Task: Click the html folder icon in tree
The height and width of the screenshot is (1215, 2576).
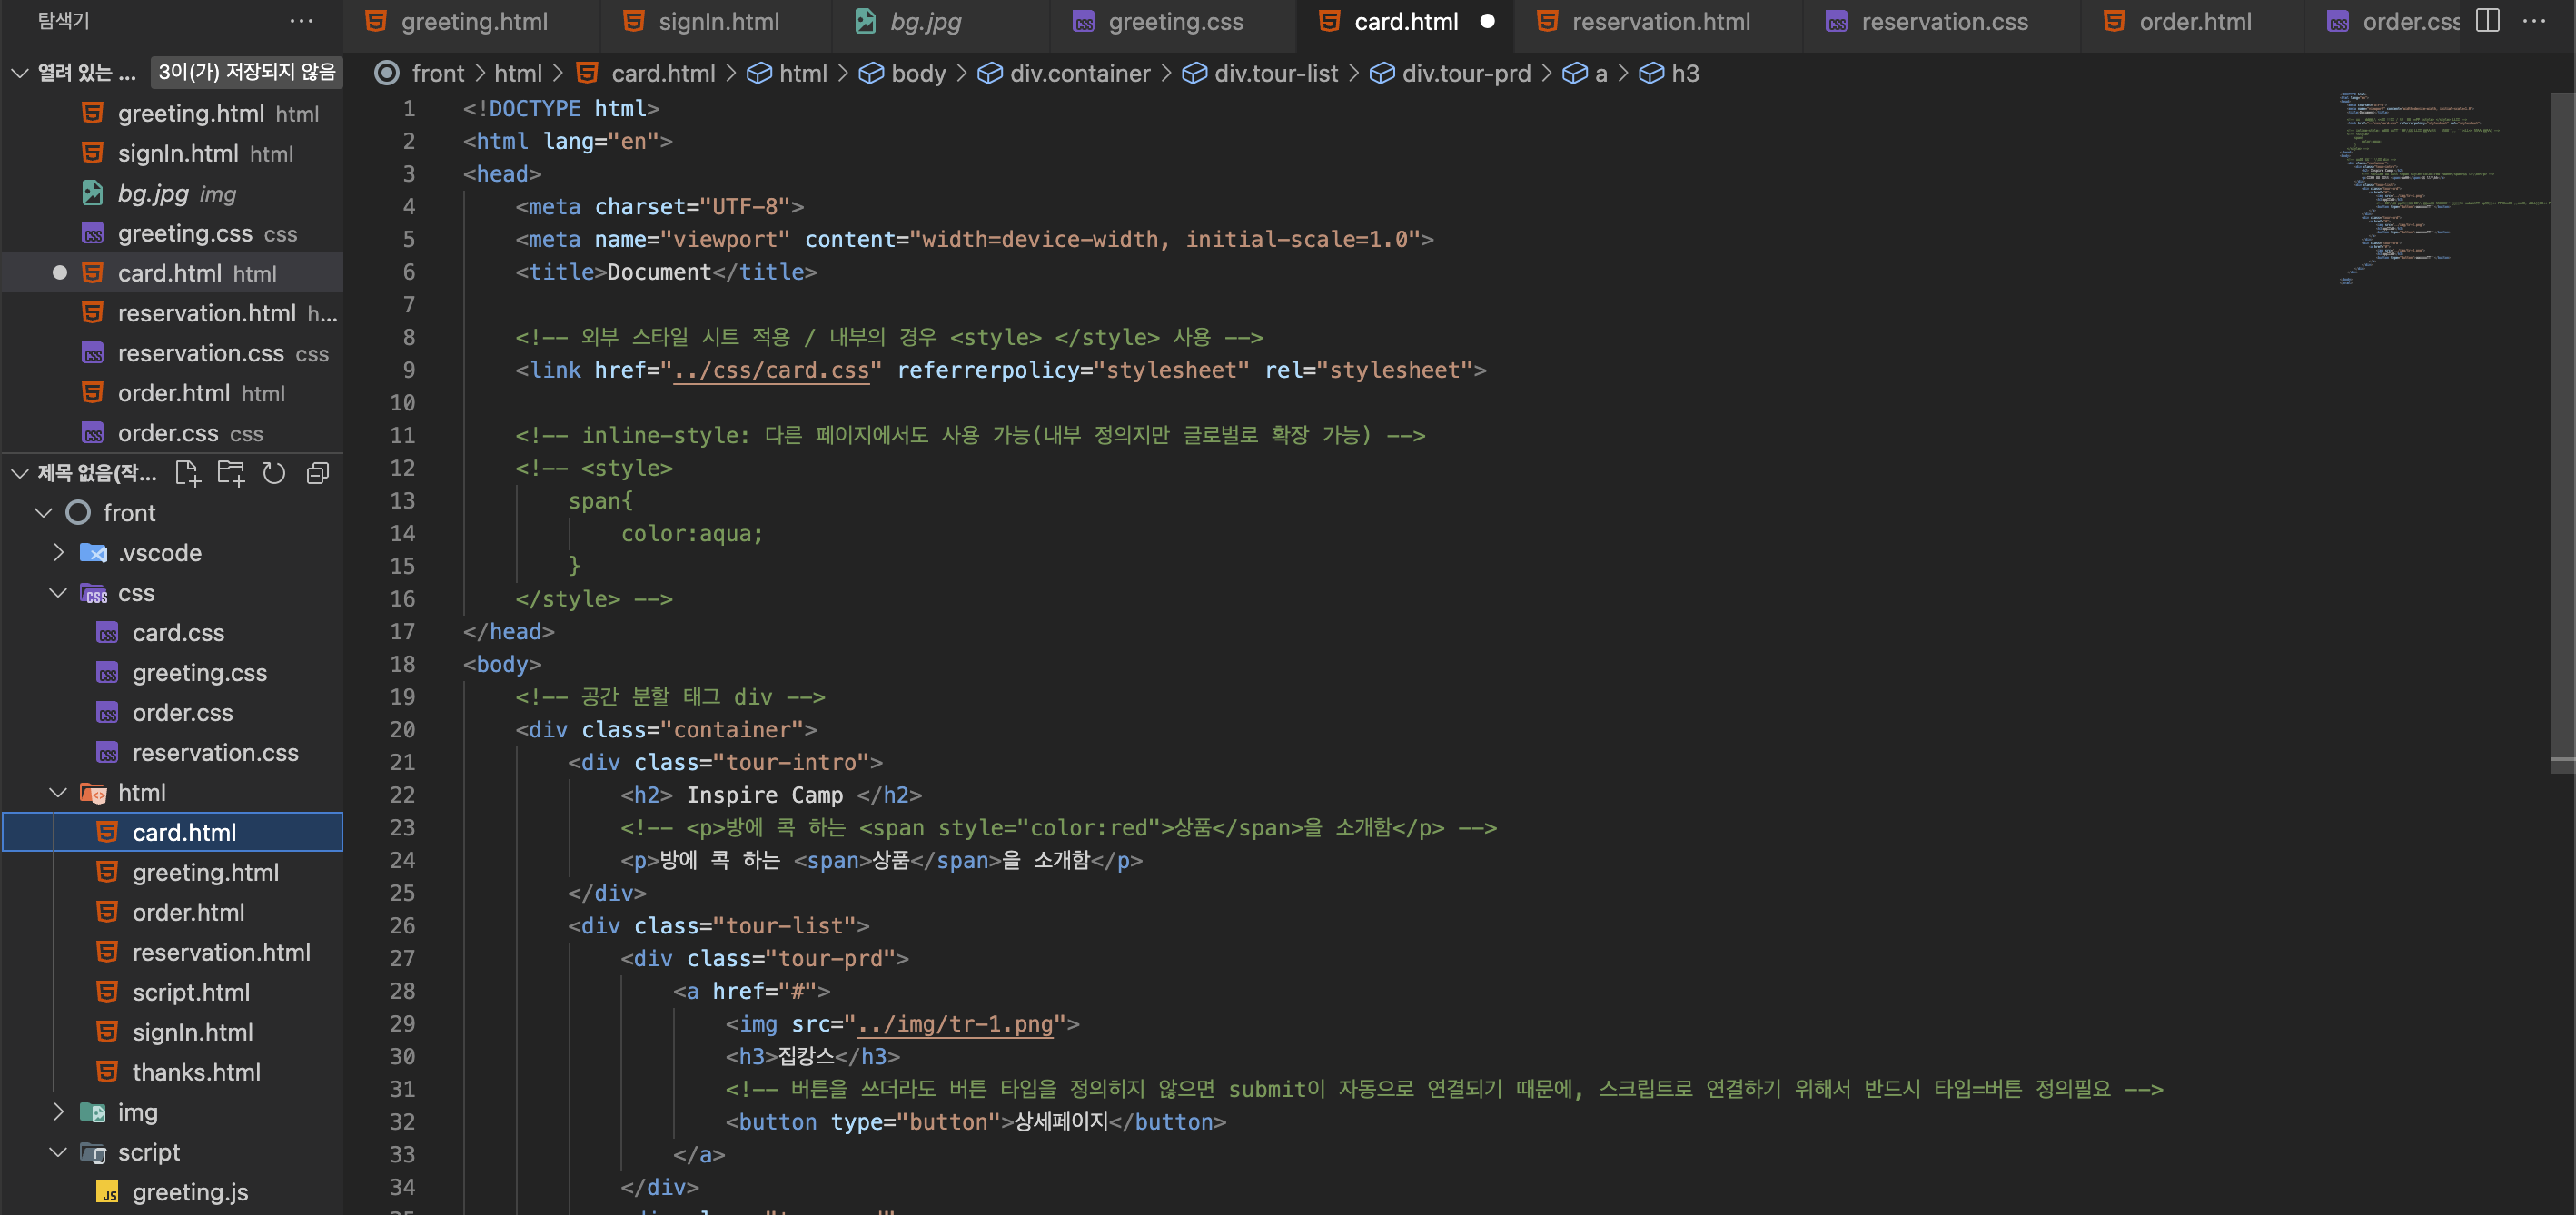Action: (x=93, y=793)
